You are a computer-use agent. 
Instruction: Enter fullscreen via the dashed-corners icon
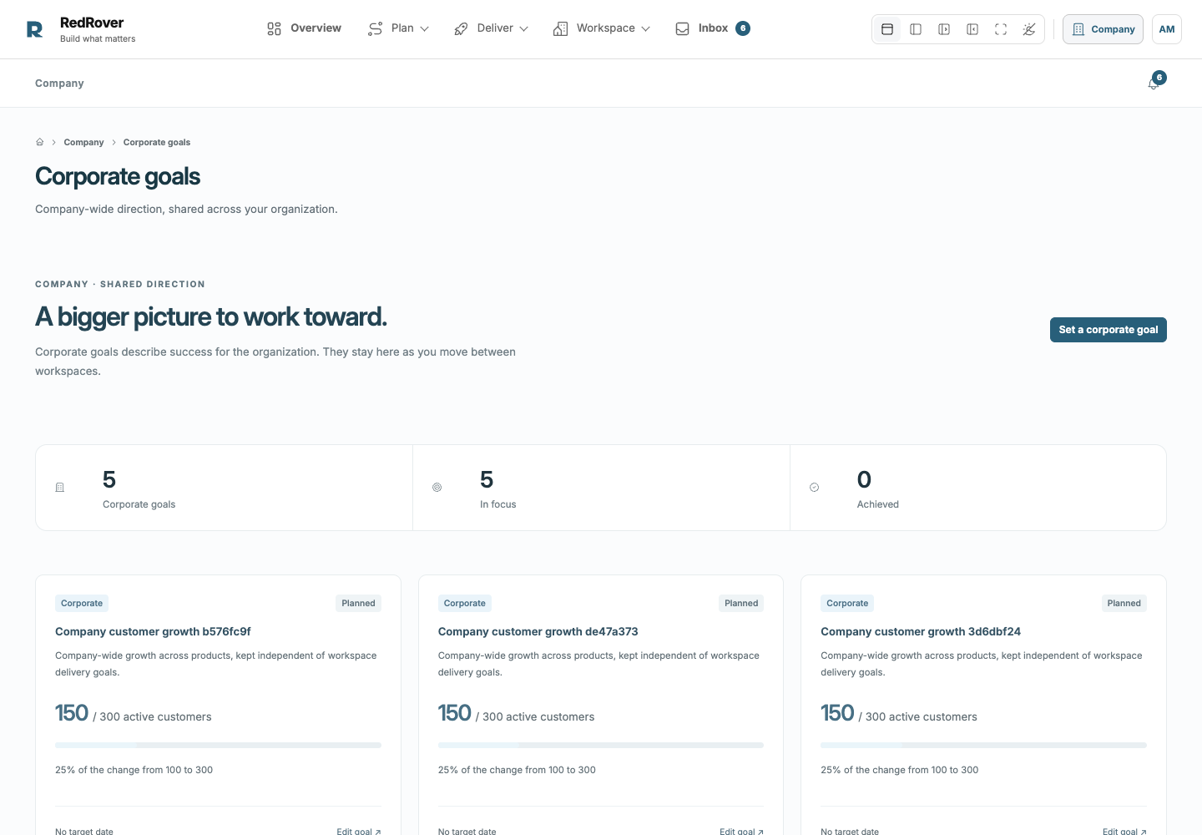(1001, 29)
